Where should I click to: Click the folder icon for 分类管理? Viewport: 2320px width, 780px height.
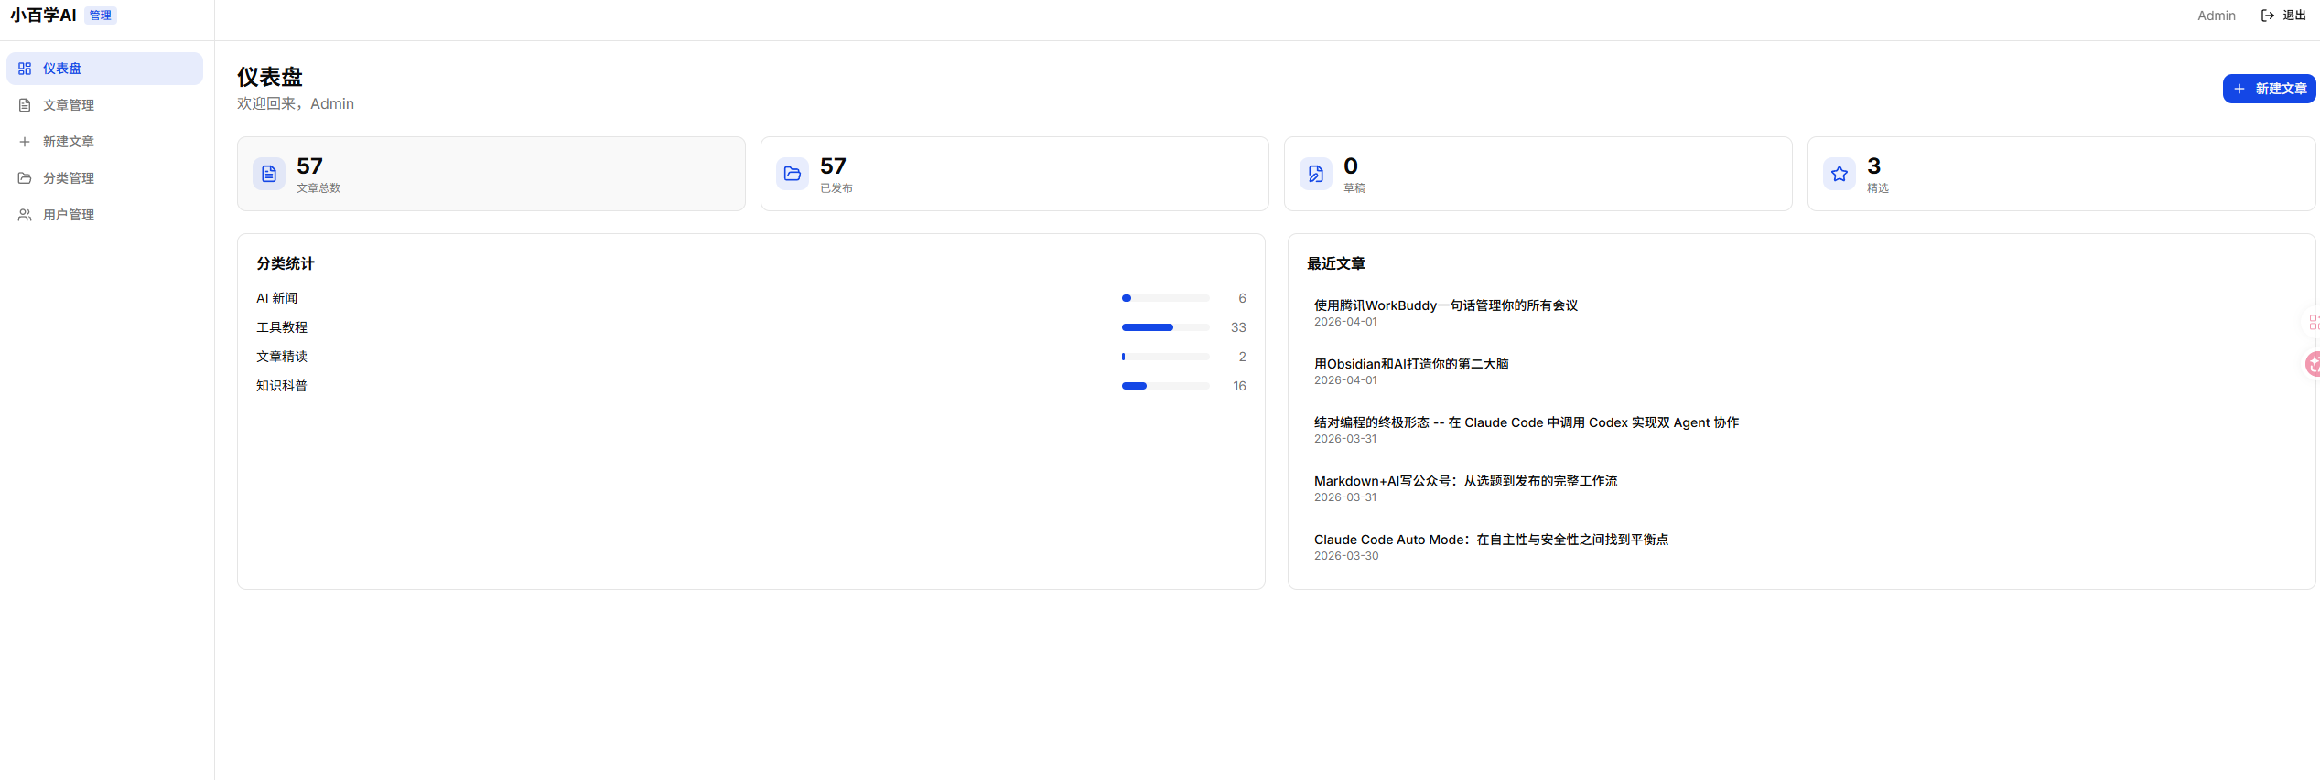pyautogui.click(x=25, y=178)
